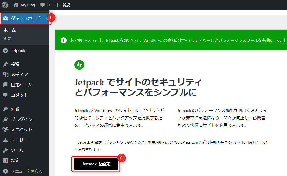Open the 設定 settings menu in sidebar

tap(15, 161)
